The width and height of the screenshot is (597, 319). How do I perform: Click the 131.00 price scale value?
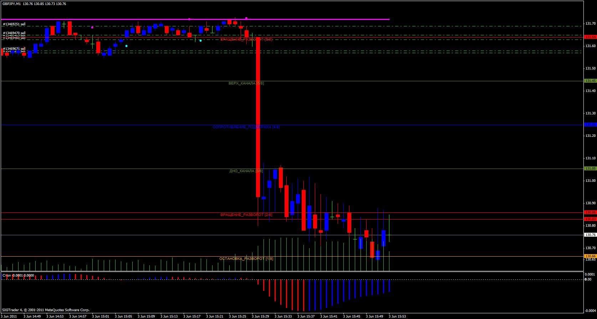(590, 181)
